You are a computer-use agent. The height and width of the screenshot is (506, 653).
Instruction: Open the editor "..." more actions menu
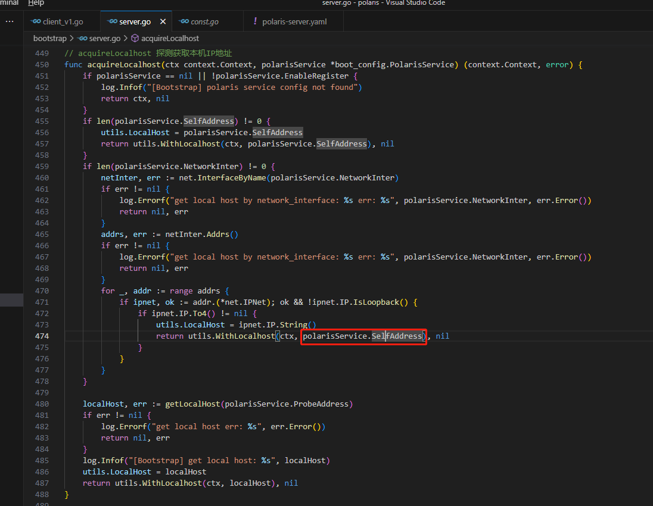[x=9, y=21]
